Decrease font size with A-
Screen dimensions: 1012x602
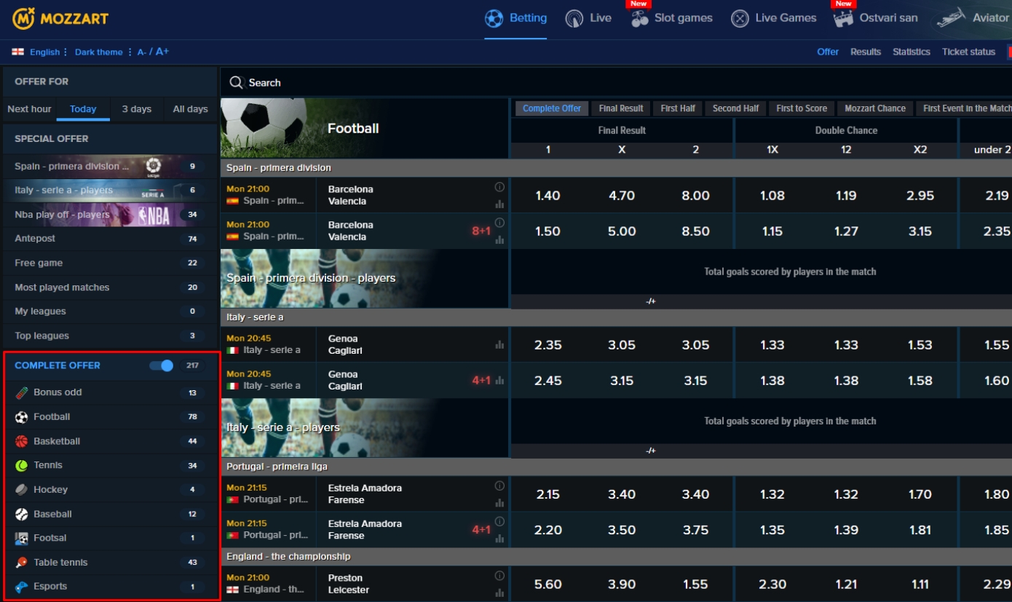click(x=142, y=52)
